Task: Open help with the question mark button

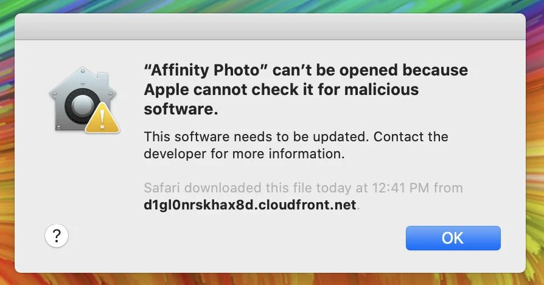Action: tap(57, 236)
